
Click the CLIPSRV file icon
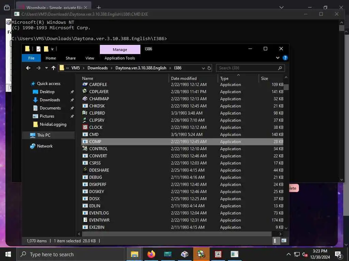pos(85,120)
